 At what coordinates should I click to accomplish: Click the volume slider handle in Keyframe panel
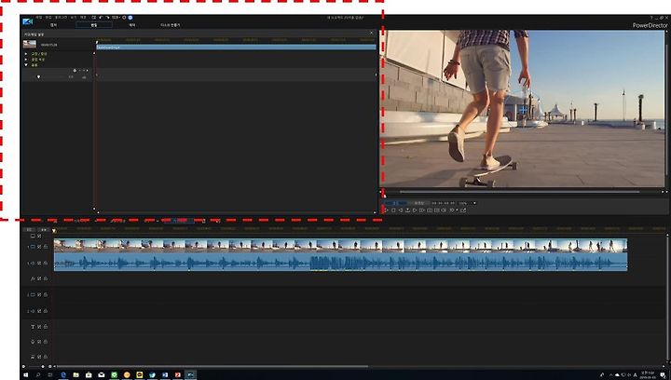39,77
